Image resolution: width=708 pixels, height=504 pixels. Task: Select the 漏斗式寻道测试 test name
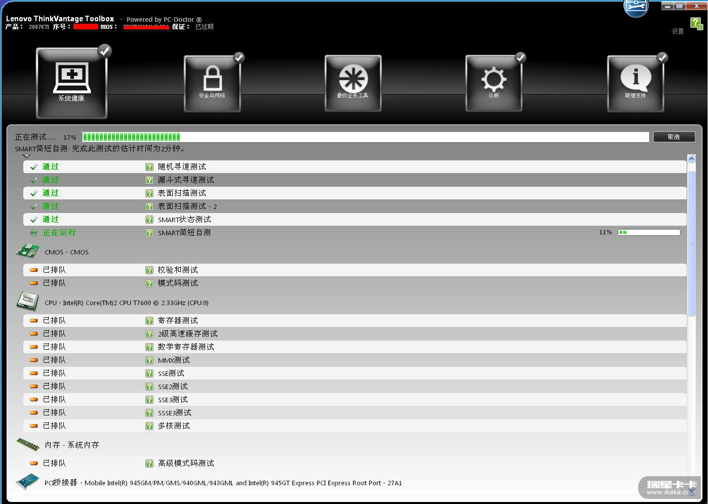[x=186, y=180]
